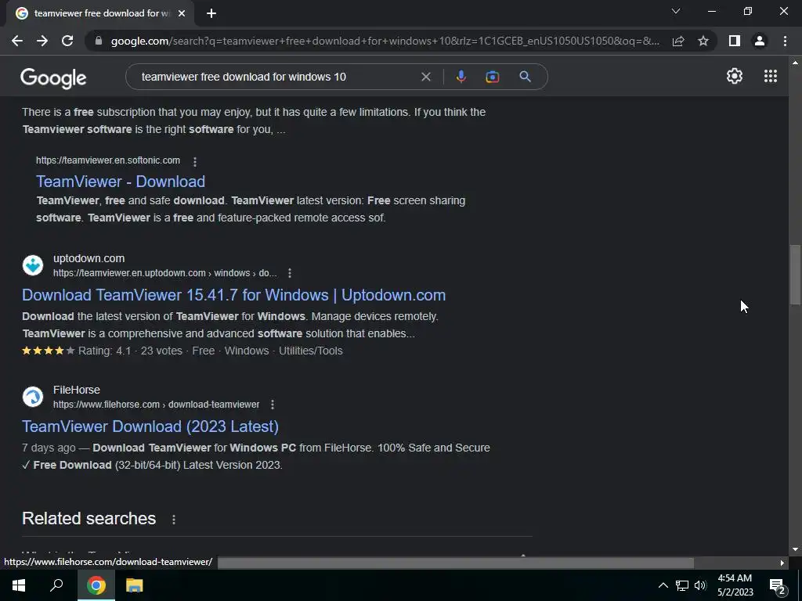Viewport: 802px width, 601px height.
Task: Search by image with camera icon
Action: pyautogui.click(x=492, y=77)
